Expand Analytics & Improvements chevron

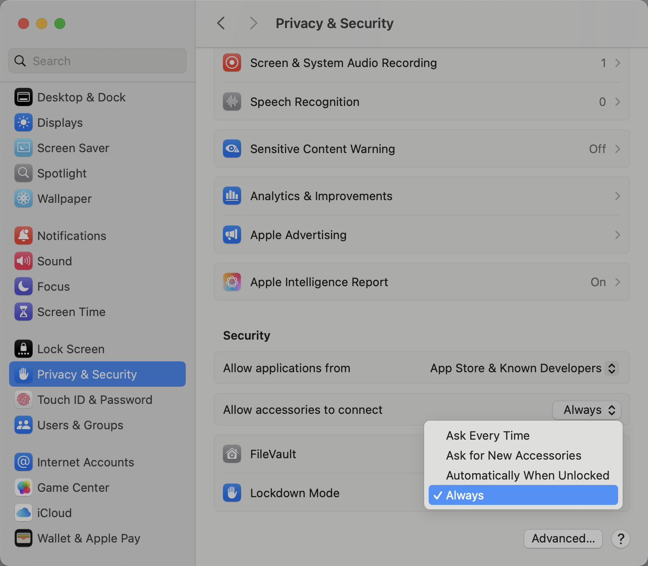(618, 196)
